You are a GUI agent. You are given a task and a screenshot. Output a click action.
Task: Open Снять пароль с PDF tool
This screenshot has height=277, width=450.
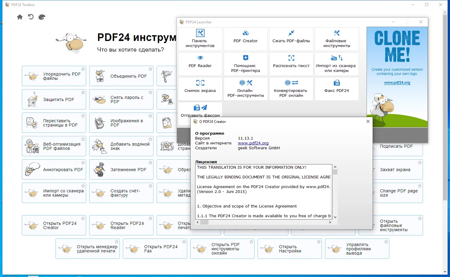[x=121, y=100]
